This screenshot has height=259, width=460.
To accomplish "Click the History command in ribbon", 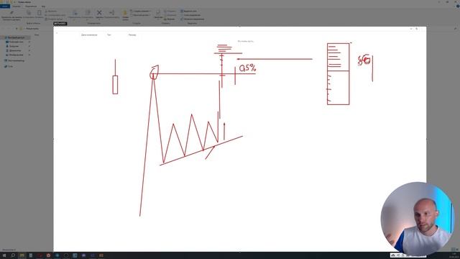I will [x=170, y=19].
